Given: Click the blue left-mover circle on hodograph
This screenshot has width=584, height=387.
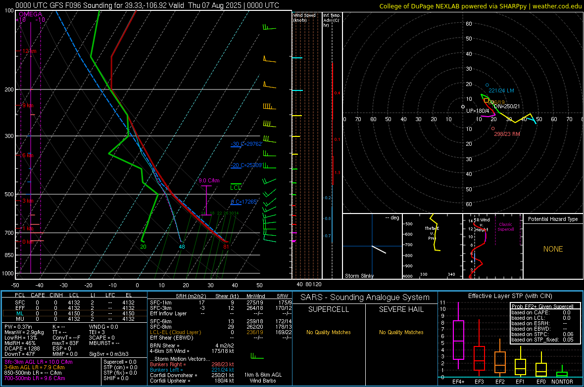Looking at the screenshot, I should tap(487, 85).
